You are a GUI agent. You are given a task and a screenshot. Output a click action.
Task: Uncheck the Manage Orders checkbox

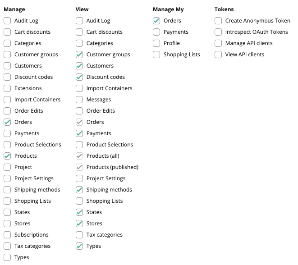[7, 122]
